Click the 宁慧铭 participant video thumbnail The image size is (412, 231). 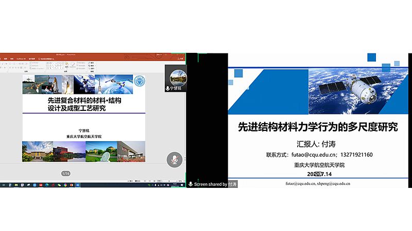point(175,79)
